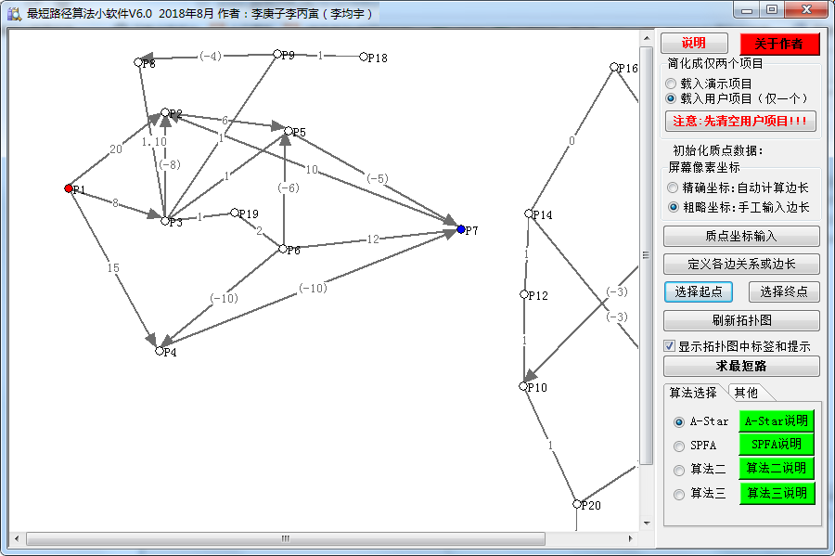Image resolution: width=835 pixels, height=556 pixels.
Task: Run 求最短路 calculation
Action: (x=741, y=367)
